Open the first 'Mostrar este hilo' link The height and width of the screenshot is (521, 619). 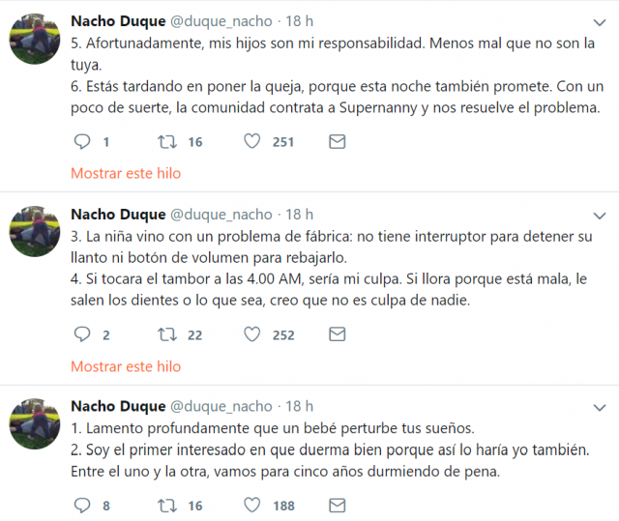pos(126,174)
